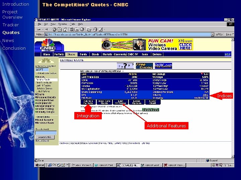Image resolution: width=241 pixels, height=180 pixels.
Task: Click the Inbox taskbar button
Action: point(82,165)
